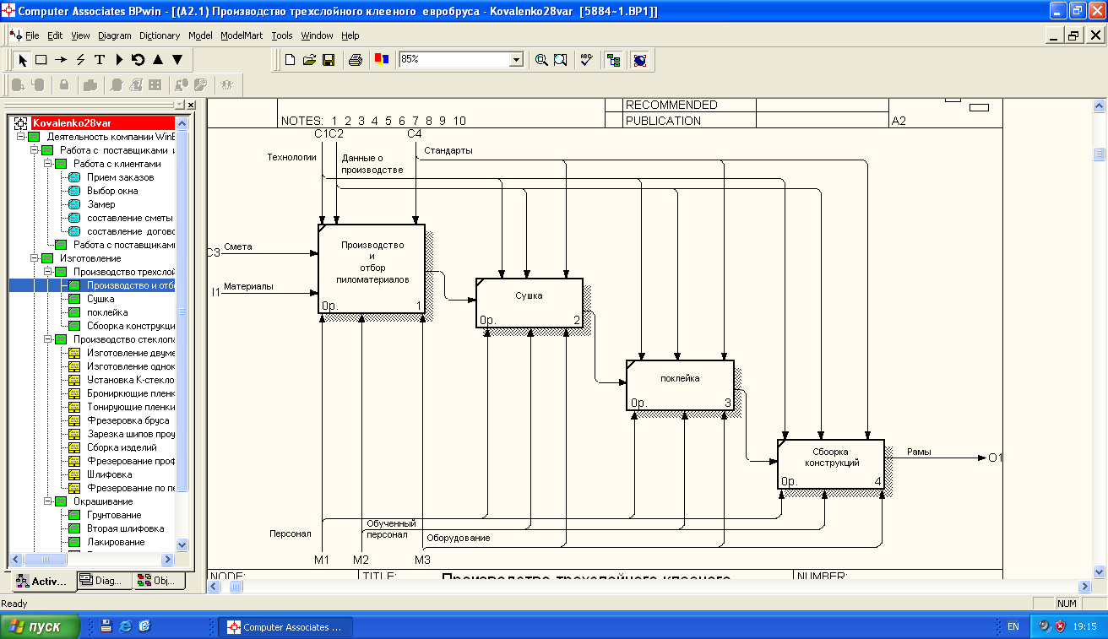
Task: Click the ModelMart globe icon
Action: point(639,60)
